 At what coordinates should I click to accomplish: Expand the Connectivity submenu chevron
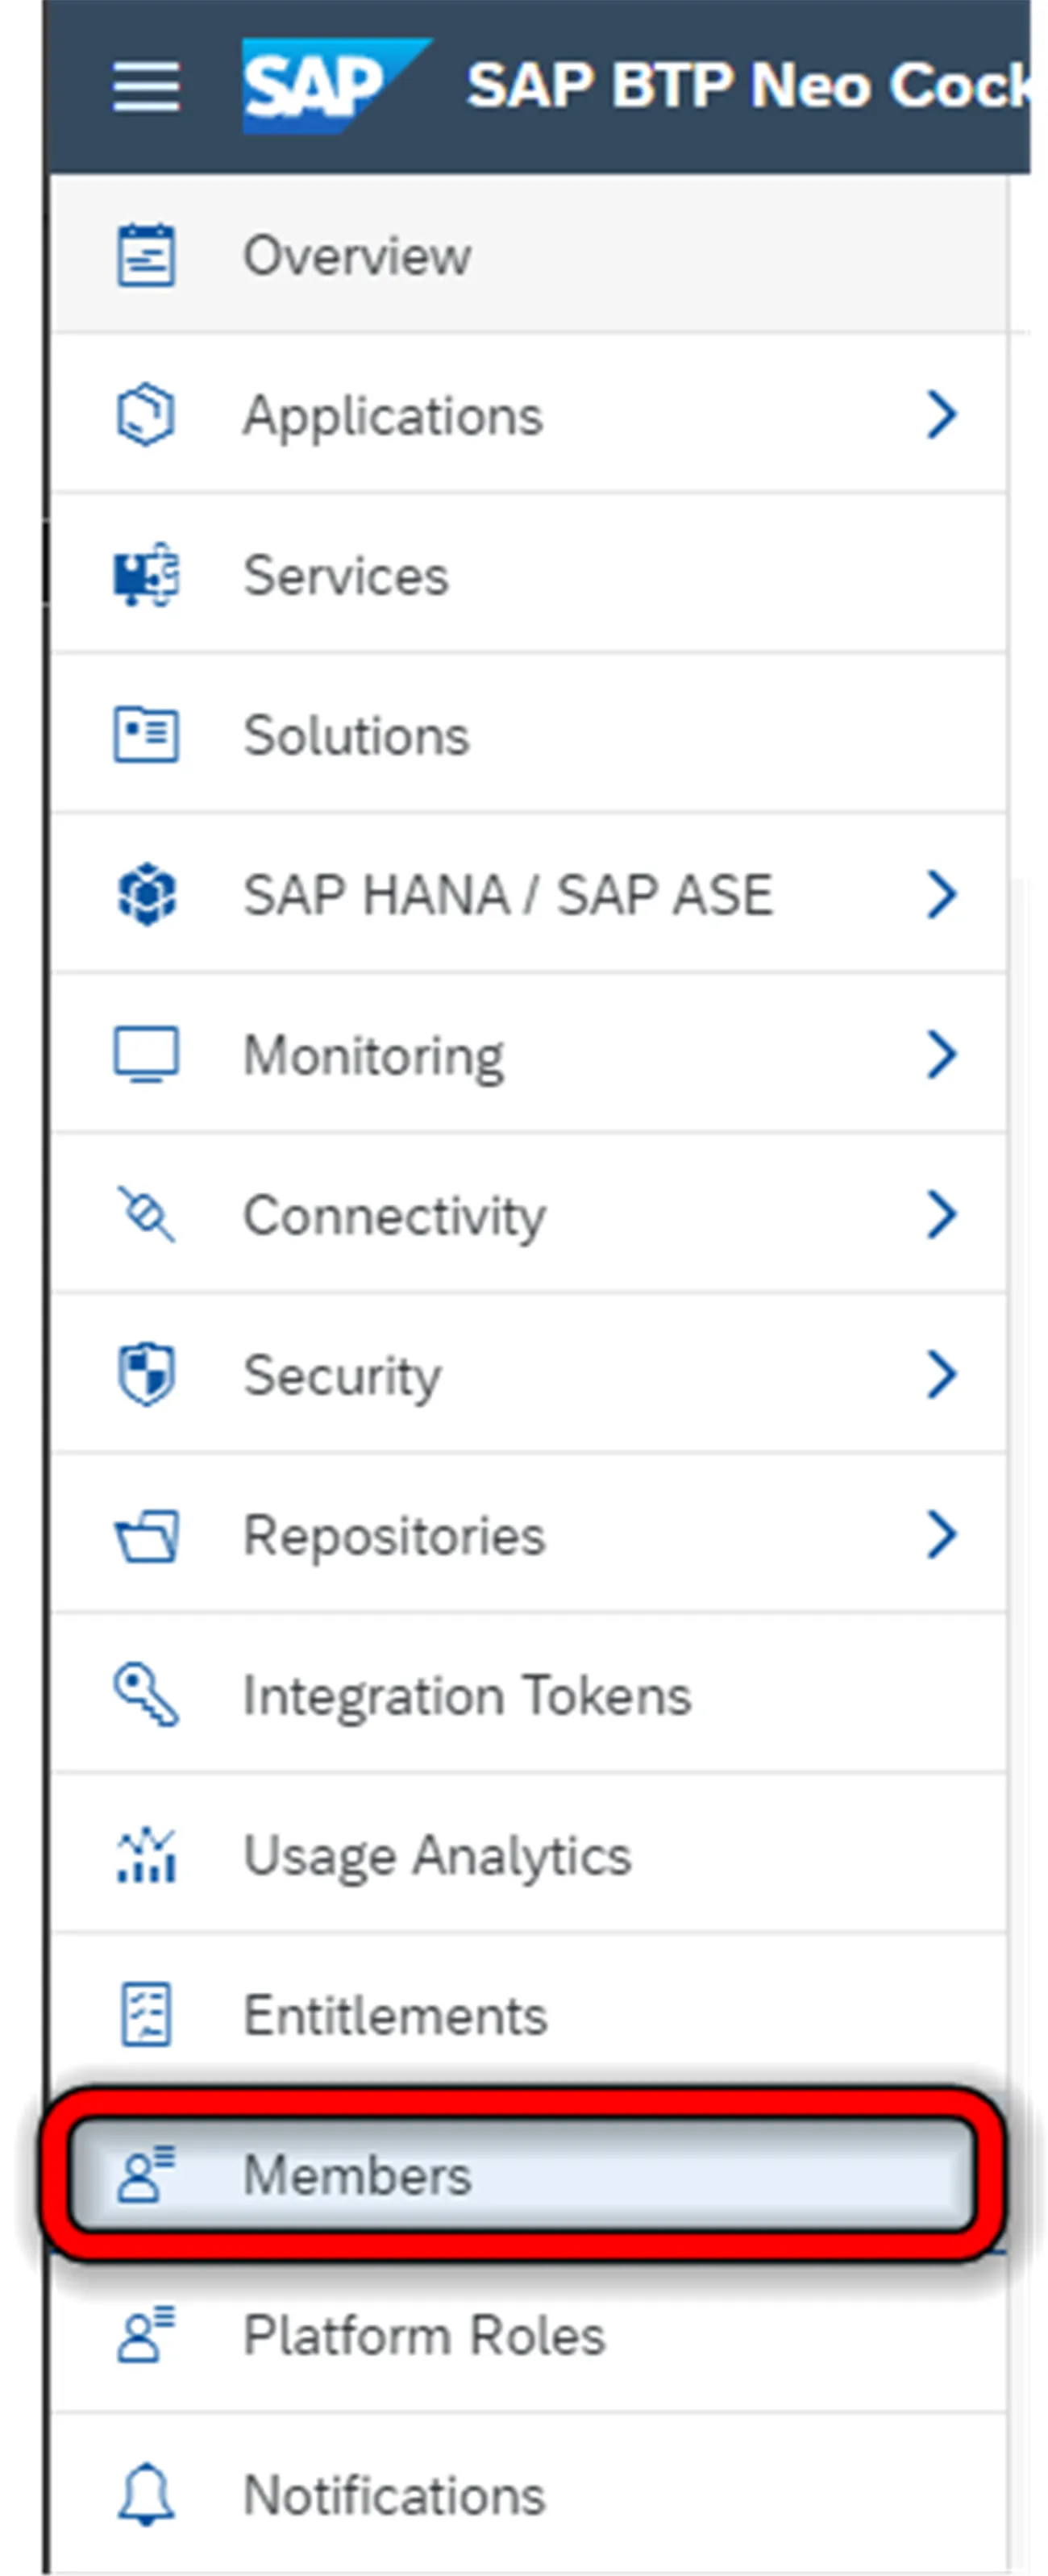click(x=941, y=1214)
